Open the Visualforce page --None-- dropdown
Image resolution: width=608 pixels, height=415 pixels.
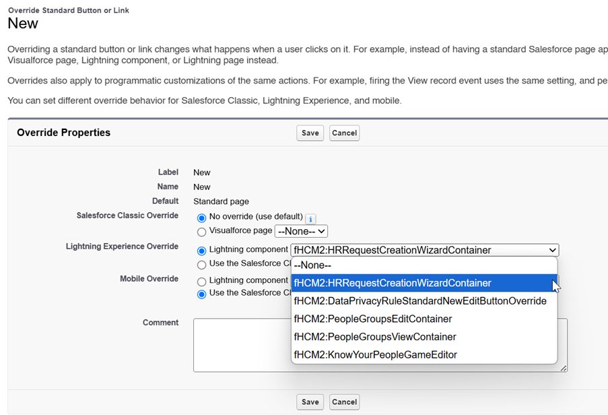[x=301, y=231]
